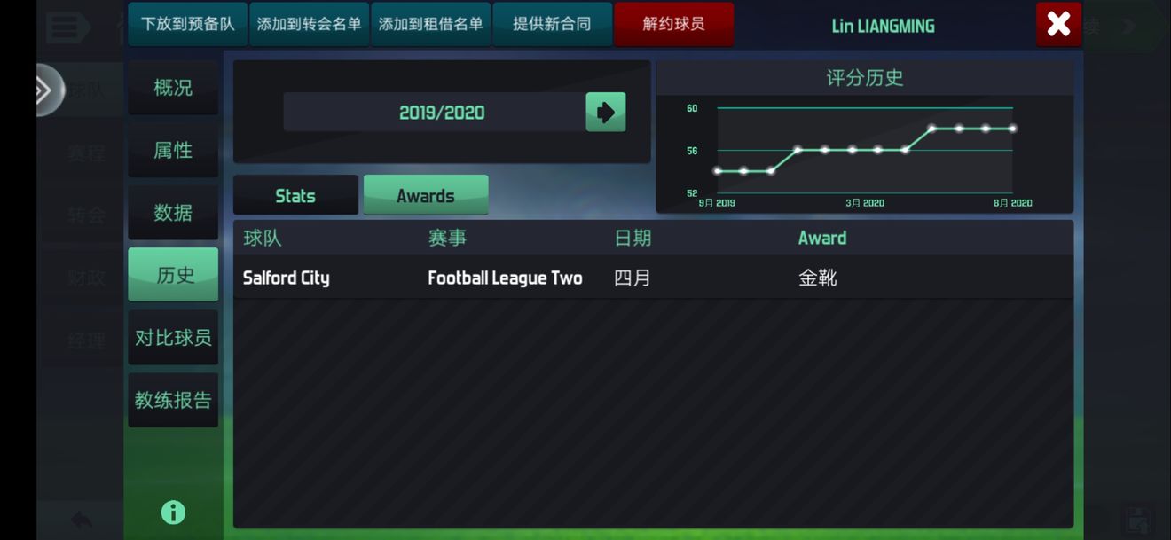Open 对比球员 compare players
The width and height of the screenshot is (1171, 540).
pyautogui.click(x=173, y=337)
